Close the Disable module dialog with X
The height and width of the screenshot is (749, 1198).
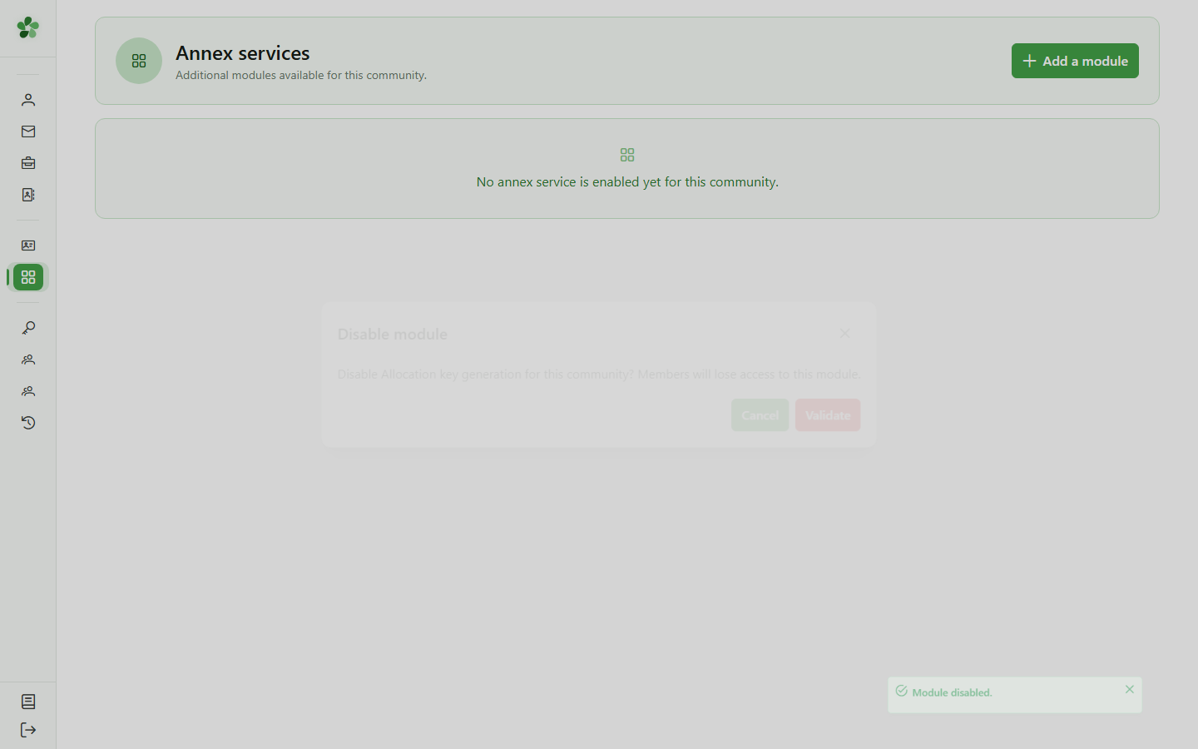[844, 333]
